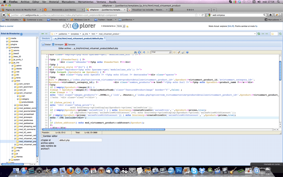
Task: Switch to Visualizar iva incluido browser tab
Action: tap(148, 10)
